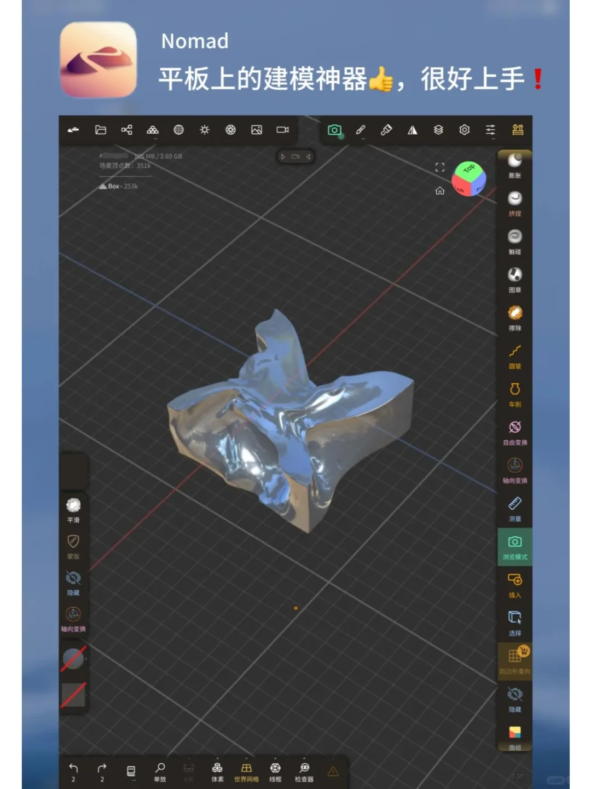Open the scene hierarchy menu
This screenshot has height=789, width=591.
point(126,130)
